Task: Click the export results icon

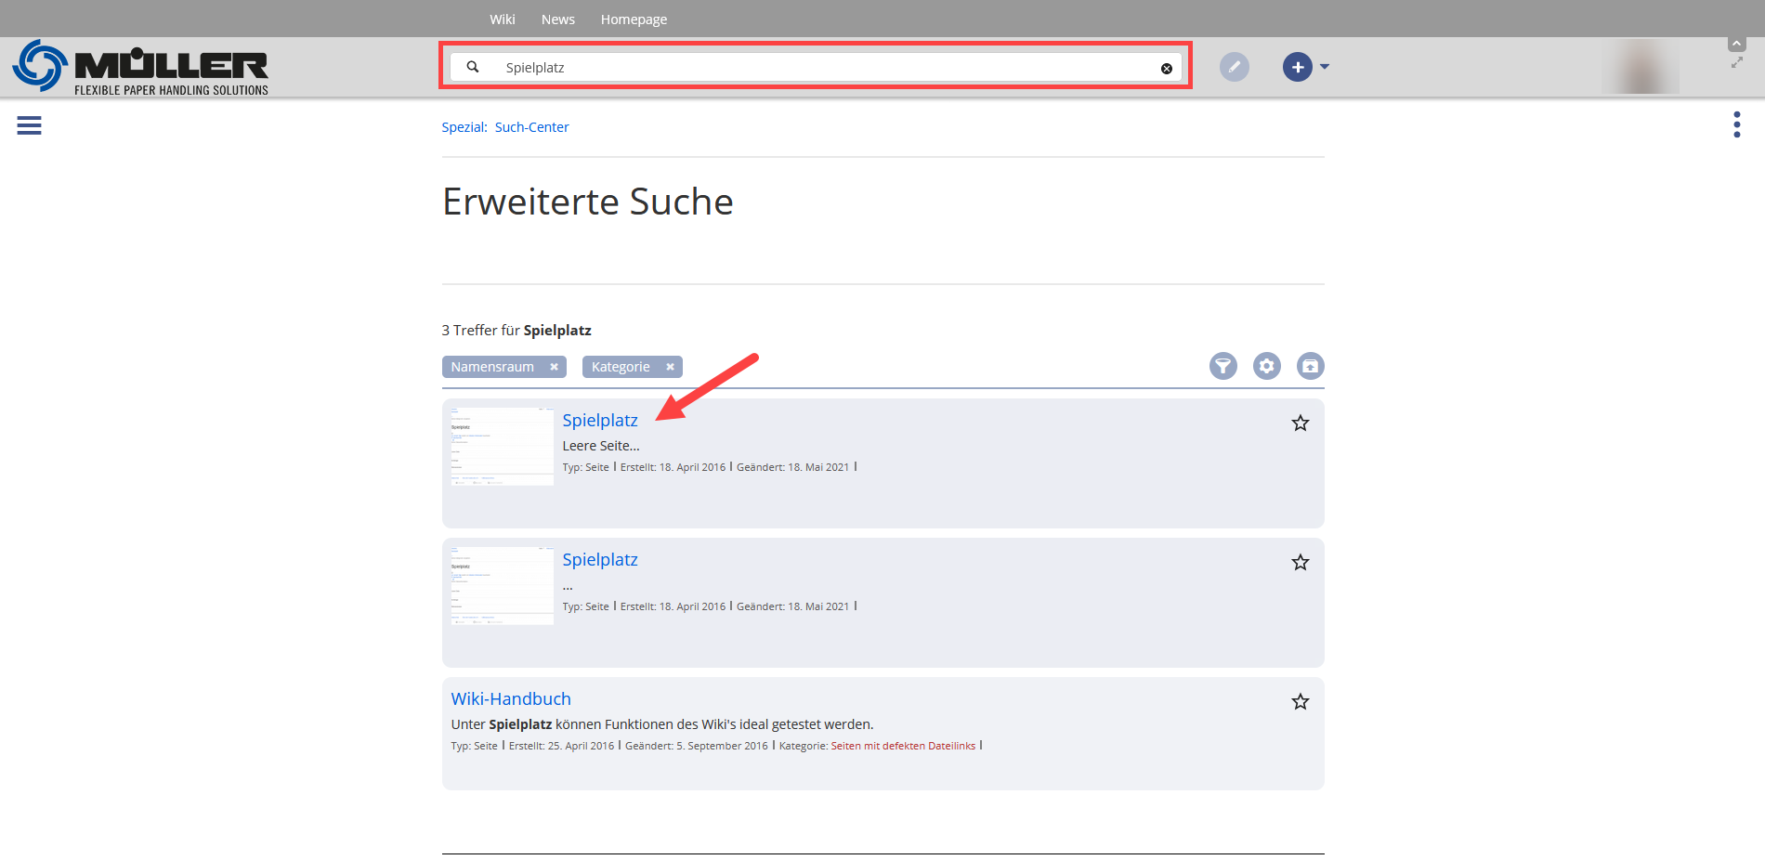Action: 1310,366
